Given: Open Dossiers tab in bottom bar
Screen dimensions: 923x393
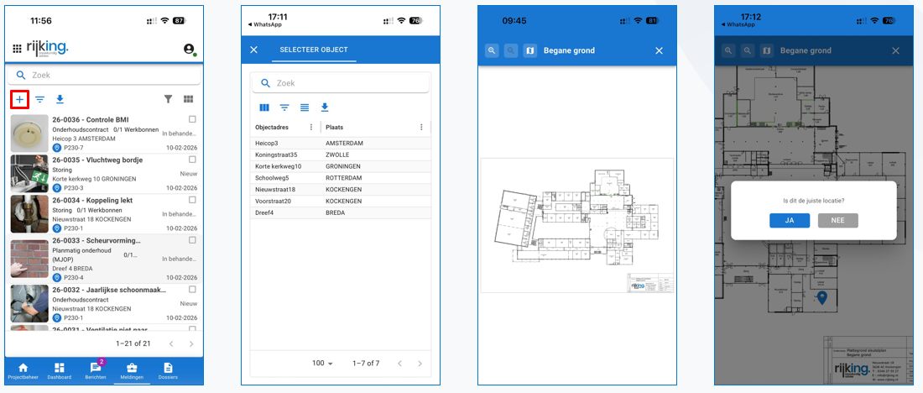Looking at the screenshot, I should pyautogui.click(x=168, y=371).
